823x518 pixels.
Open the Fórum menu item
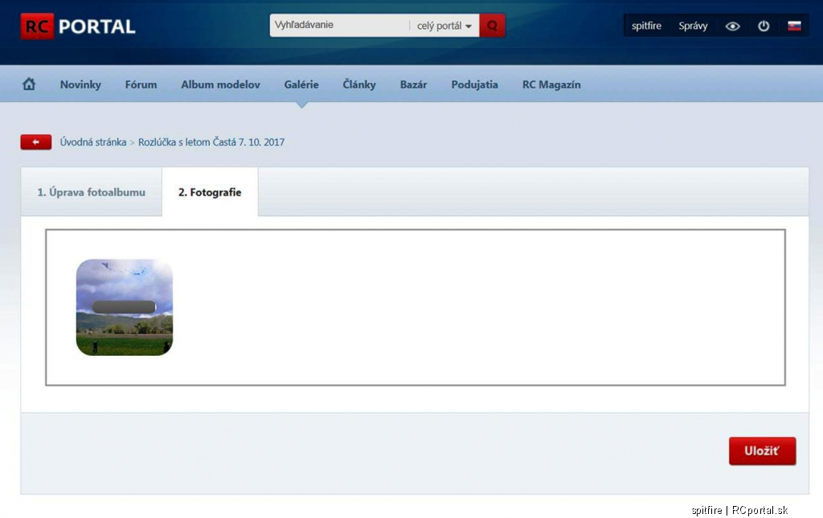pyautogui.click(x=141, y=84)
